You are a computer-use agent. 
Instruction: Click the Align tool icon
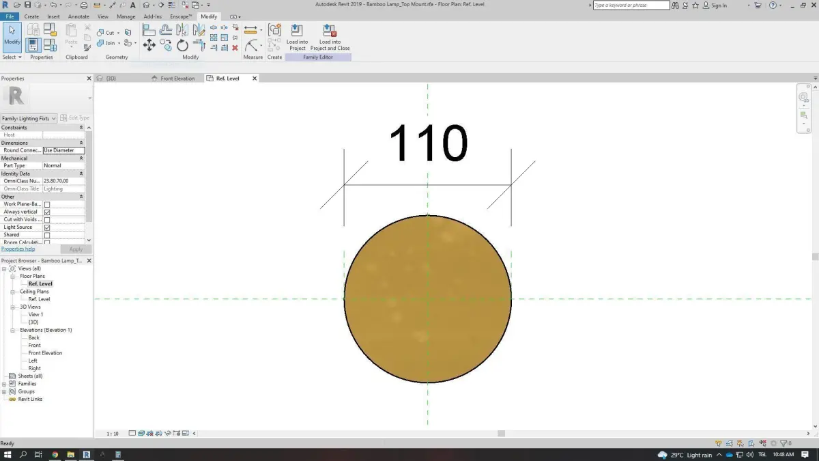149,29
